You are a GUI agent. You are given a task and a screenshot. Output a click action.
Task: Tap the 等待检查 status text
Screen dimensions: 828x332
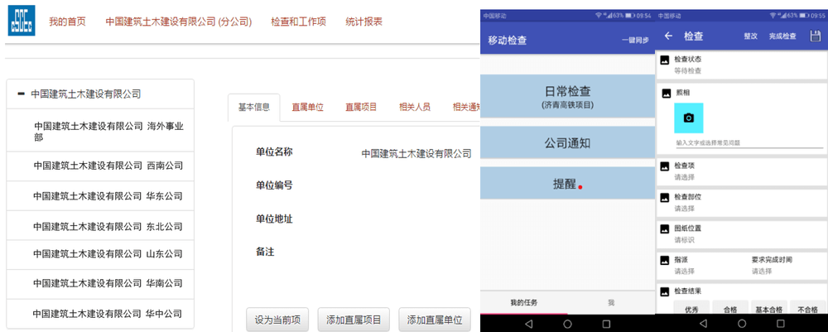[x=688, y=70]
